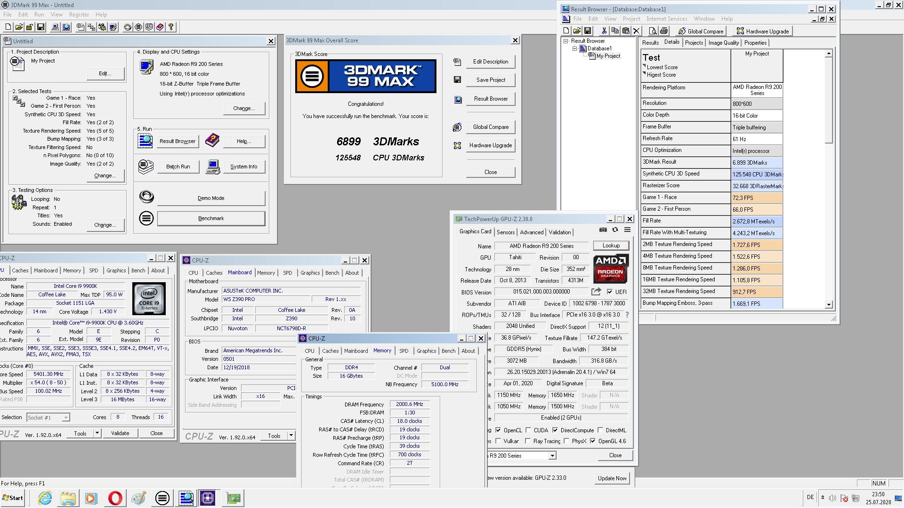Click the Save Project button in score dialog
Viewport: 904px width, 508px height.
point(491,80)
